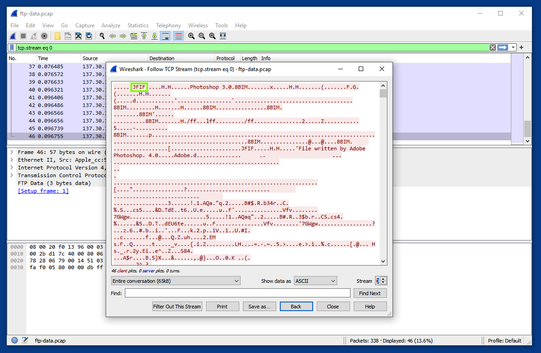
Task: Click the dialog Help button
Action: point(370,307)
